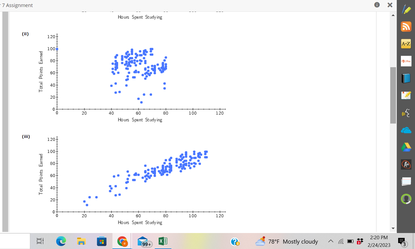Open the read-aloud speech icon

point(406,113)
